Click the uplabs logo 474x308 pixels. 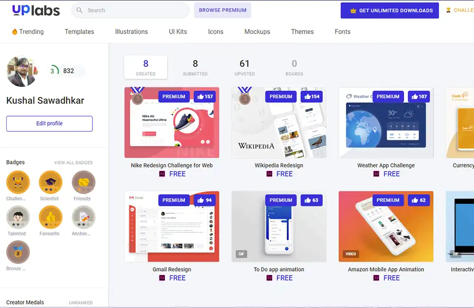(x=36, y=10)
